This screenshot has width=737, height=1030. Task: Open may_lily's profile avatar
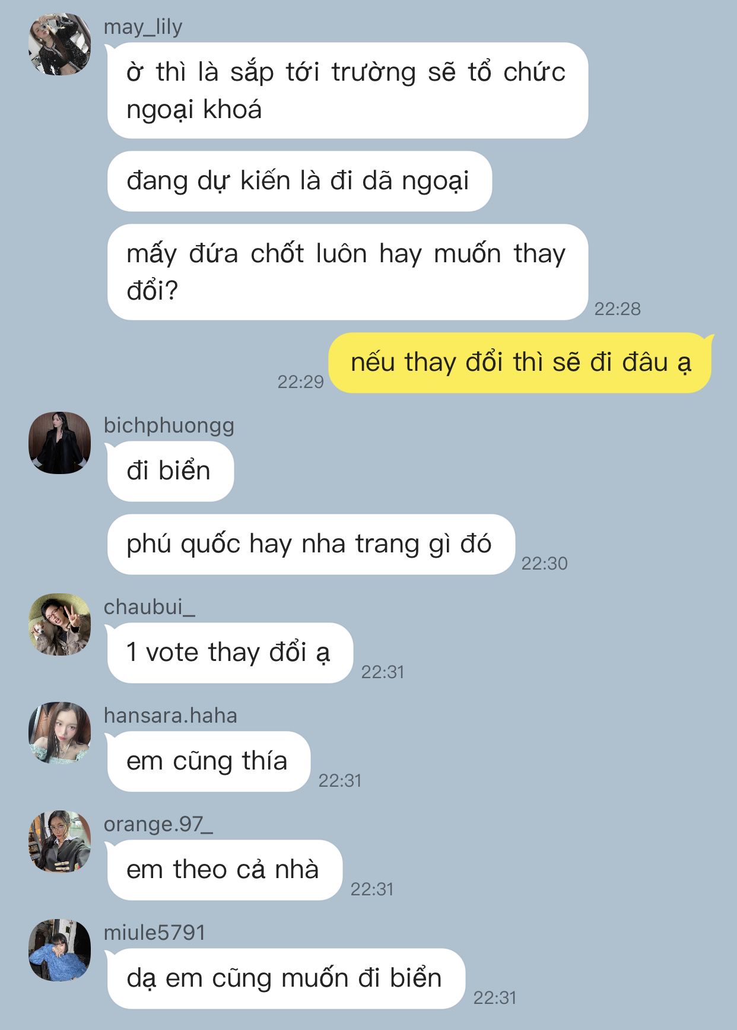(x=59, y=44)
